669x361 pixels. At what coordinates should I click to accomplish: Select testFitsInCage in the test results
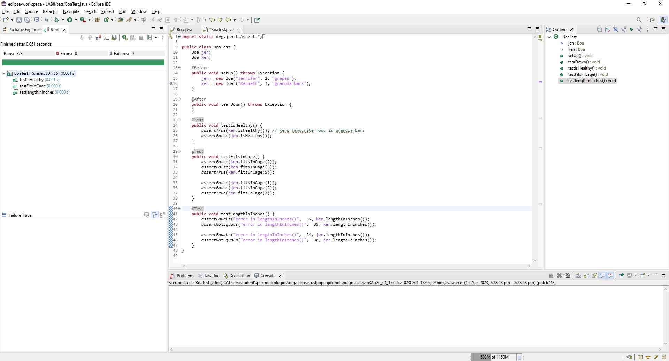(40, 86)
